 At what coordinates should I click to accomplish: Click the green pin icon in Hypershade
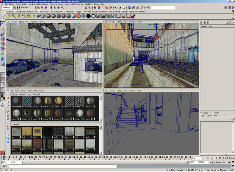pos(8,106)
